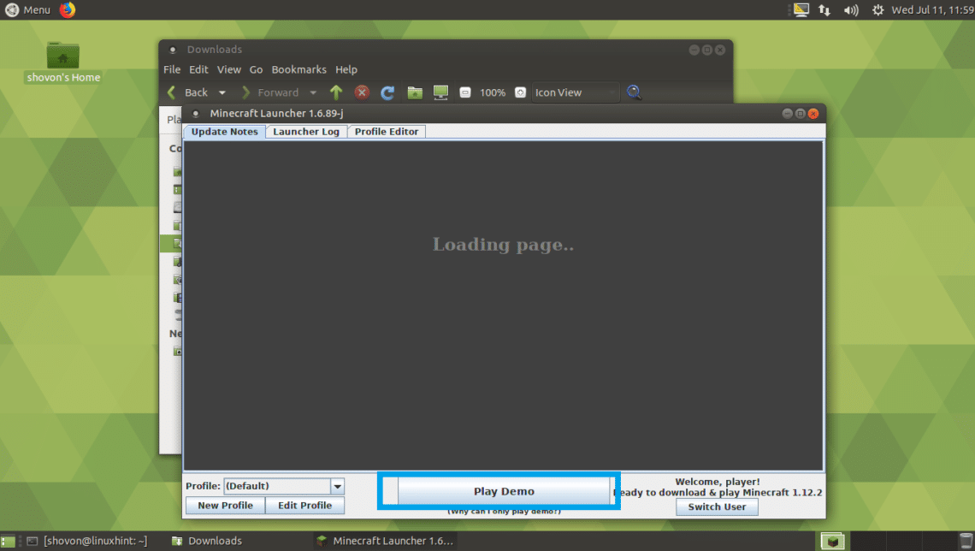Screen dimensions: 975x551
Task: Open the Minecraft Launcher window menu icon
Action: 195,113
